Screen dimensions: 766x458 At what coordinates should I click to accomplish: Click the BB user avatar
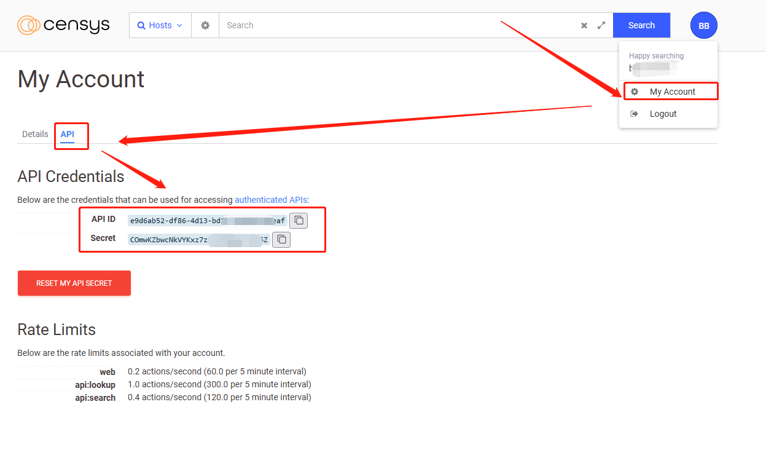coord(703,25)
